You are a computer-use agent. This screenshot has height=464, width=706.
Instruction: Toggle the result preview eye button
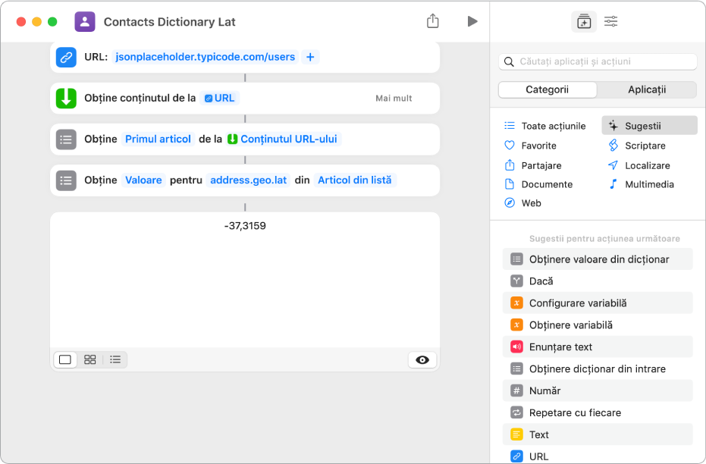[422, 360]
